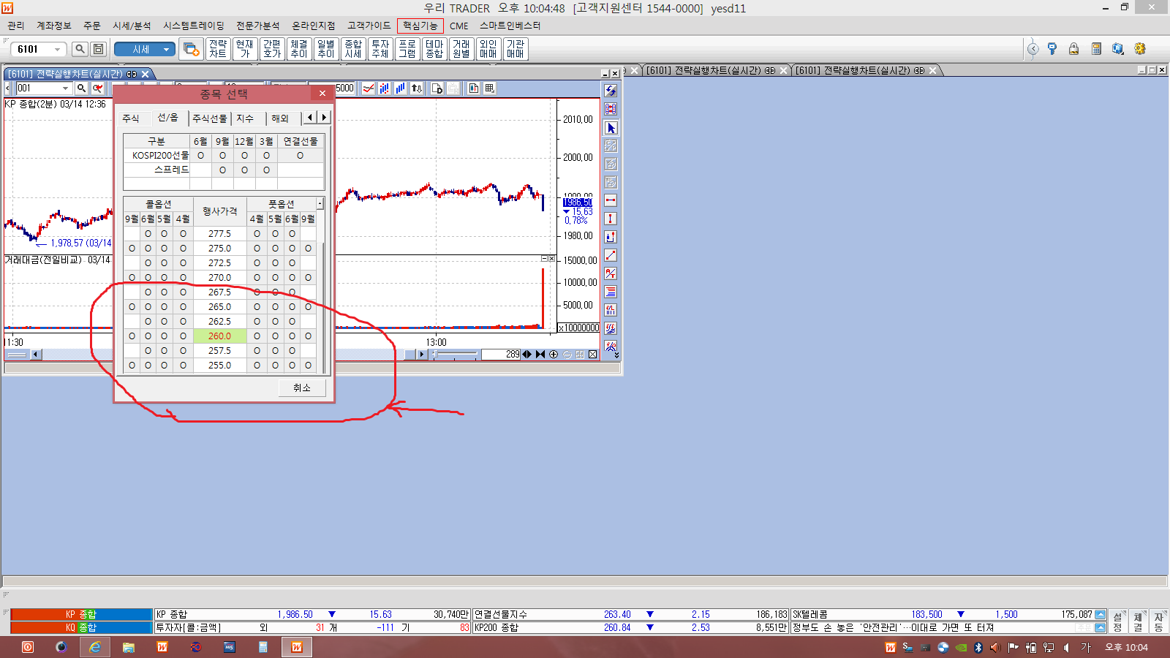Select the 연결선물 circle for KOSPI200 futures
The image size is (1170, 658).
click(x=300, y=156)
